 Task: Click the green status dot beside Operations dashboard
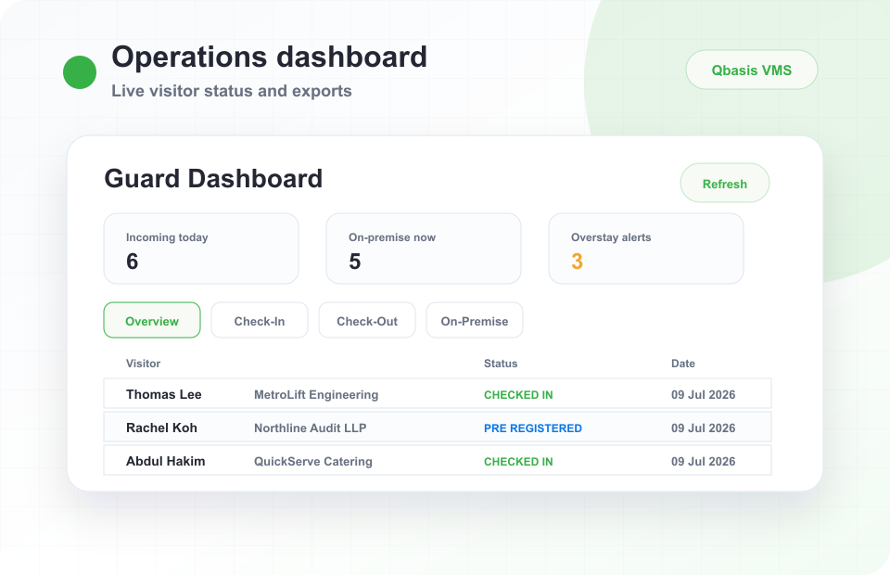(x=80, y=72)
